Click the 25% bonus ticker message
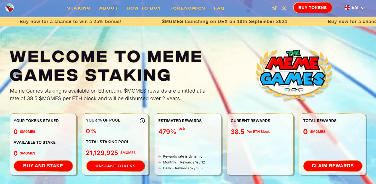Image resolution: width=376 pixels, height=184 pixels. [x=71, y=21]
